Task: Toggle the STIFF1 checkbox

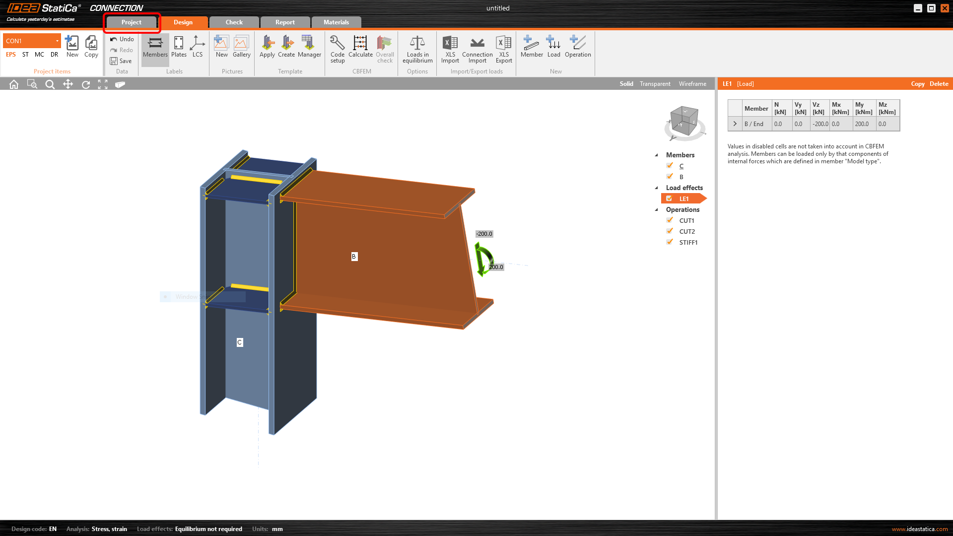Action: pos(670,242)
